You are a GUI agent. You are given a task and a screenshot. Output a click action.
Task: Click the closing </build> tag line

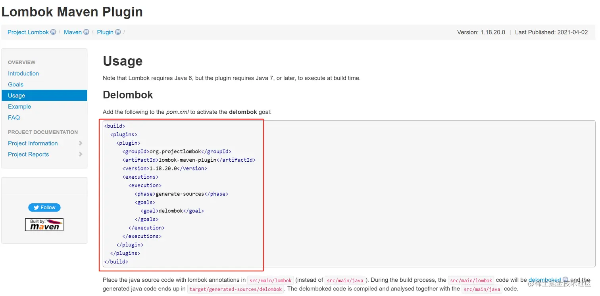[116, 262]
